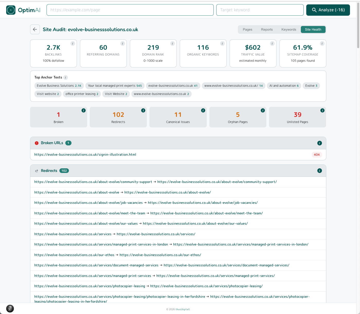Click the 'AI and automation 6' chip
Image resolution: width=360 pixels, height=314 pixels.
[284, 86]
